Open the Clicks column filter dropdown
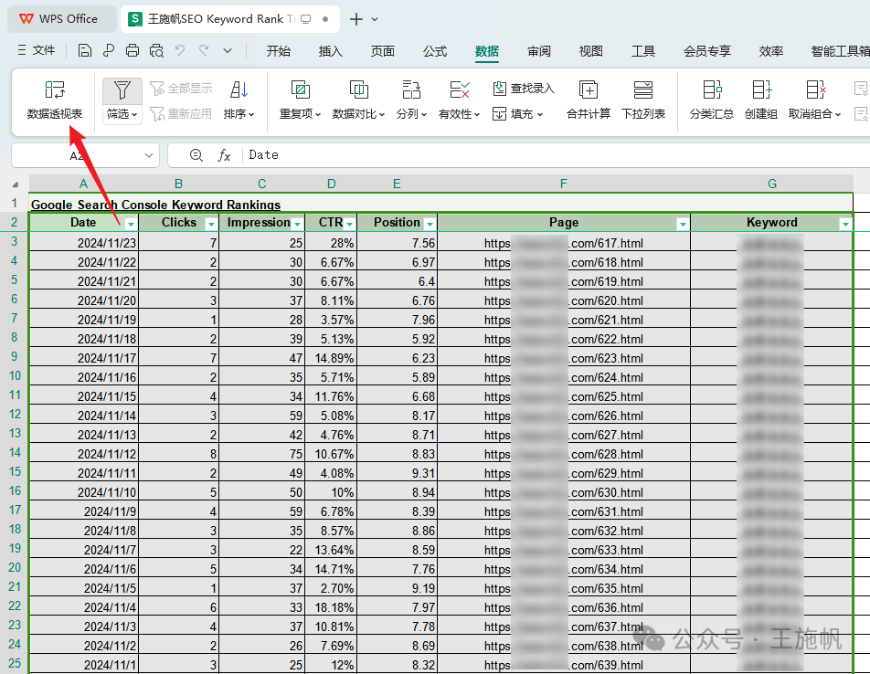 tap(211, 224)
